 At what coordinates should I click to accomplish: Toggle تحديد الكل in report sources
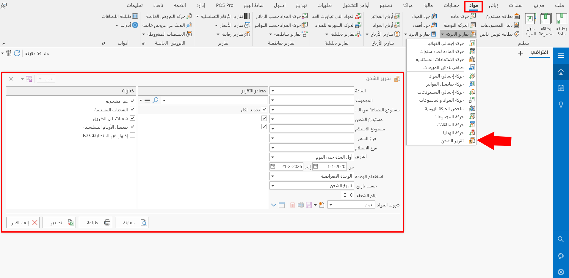264,109
